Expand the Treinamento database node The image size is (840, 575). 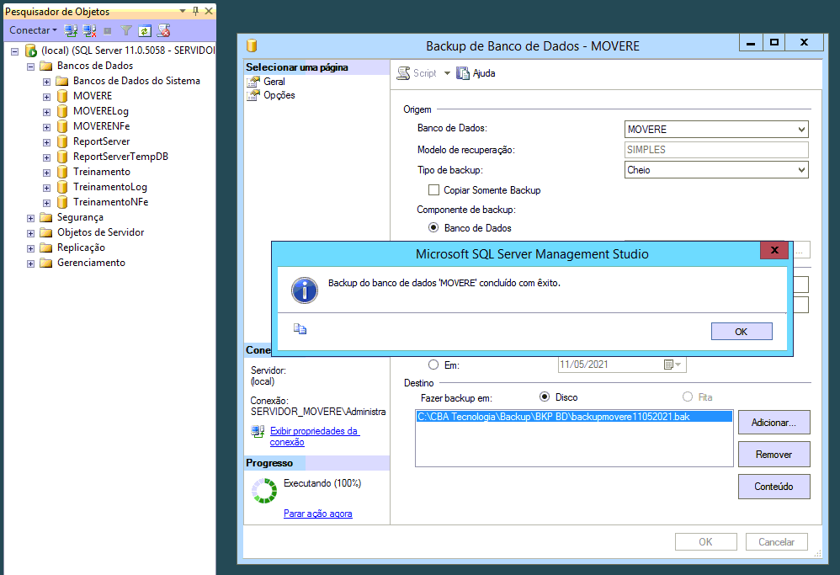pyautogui.click(x=46, y=173)
